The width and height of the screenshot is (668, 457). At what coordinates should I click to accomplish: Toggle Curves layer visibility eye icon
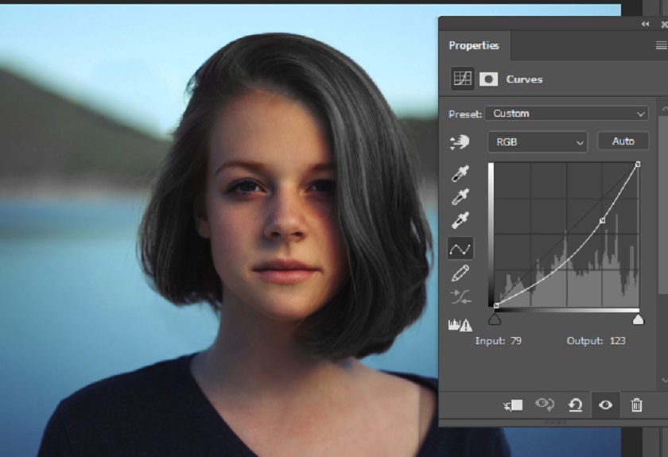point(606,405)
